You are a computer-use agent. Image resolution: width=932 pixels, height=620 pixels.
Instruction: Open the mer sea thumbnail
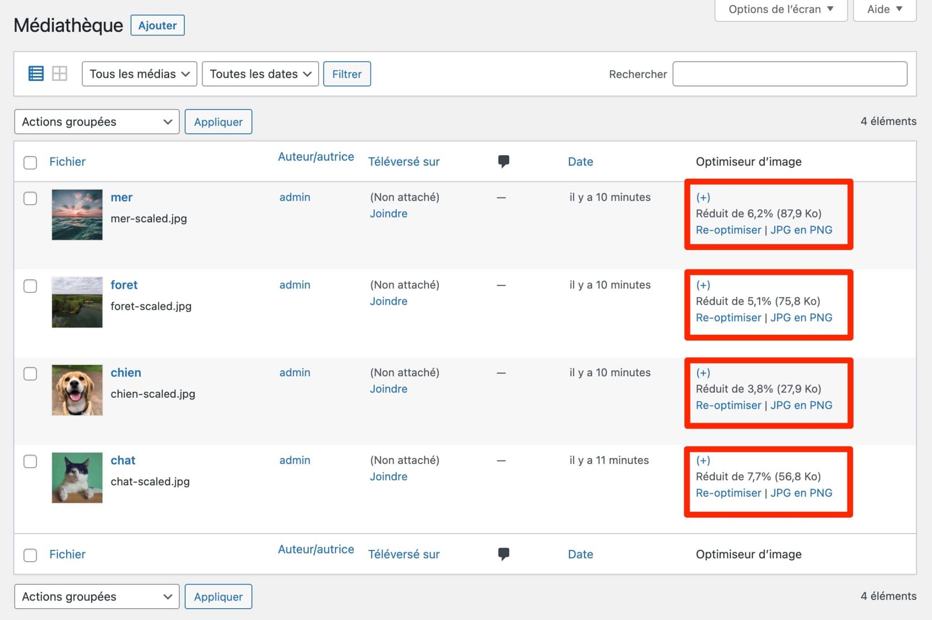click(77, 215)
